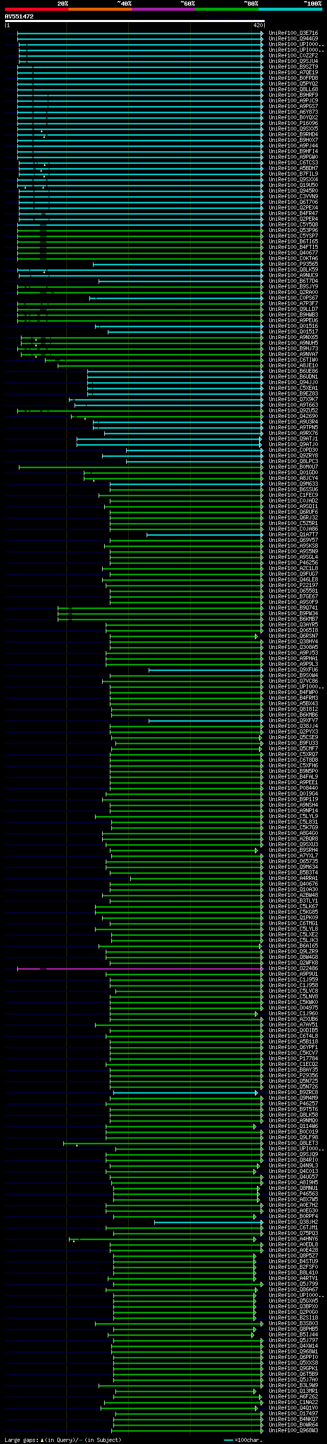Select the UniRef100_C0Z2F2 label
The width and height of the screenshot is (327, 1444).
click(293, 55)
